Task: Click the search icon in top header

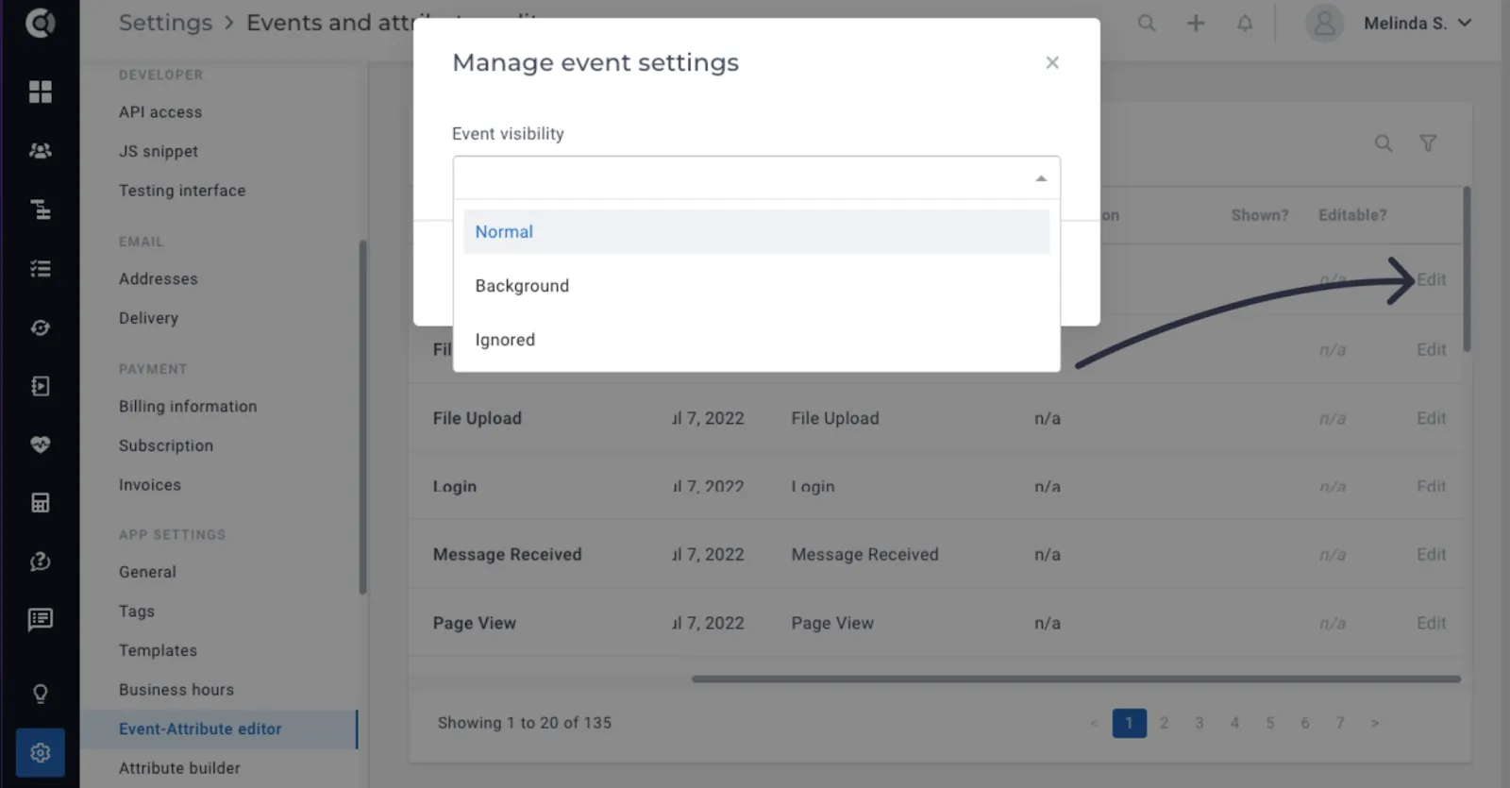Action: pos(1147,23)
